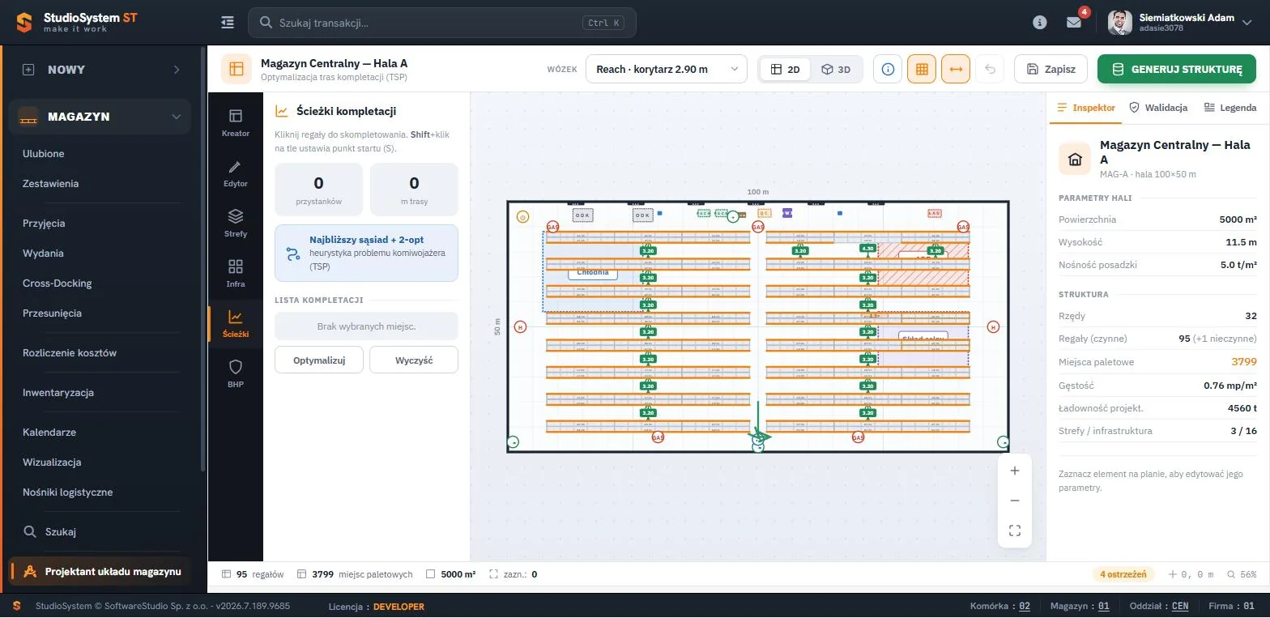Open Nośniki logistyczne in sidebar

tap(68, 492)
